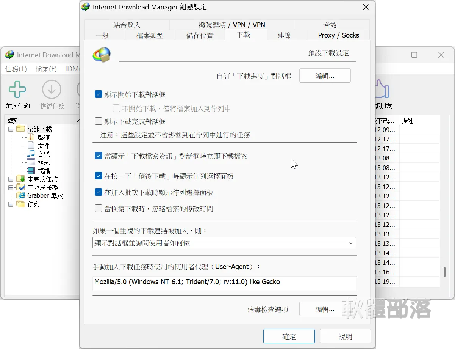Toggle 不開始下載，僅將檔案加入到佇列中 checkbox
The height and width of the screenshot is (349, 455).
click(x=116, y=108)
